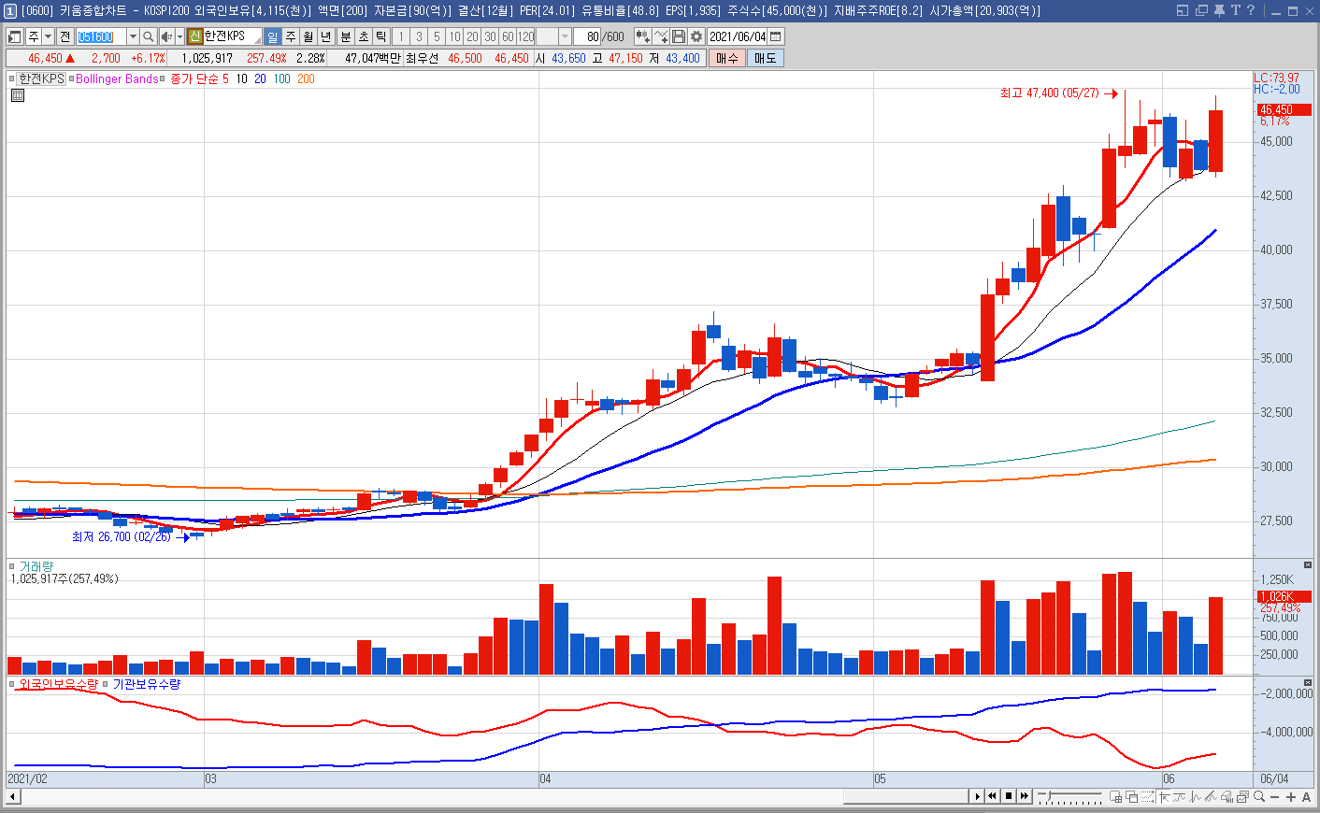Click the 5 interval button
Image resolution: width=1320 pixels, height=813 pixels.
pyautogui.click(x=437, y=36)
